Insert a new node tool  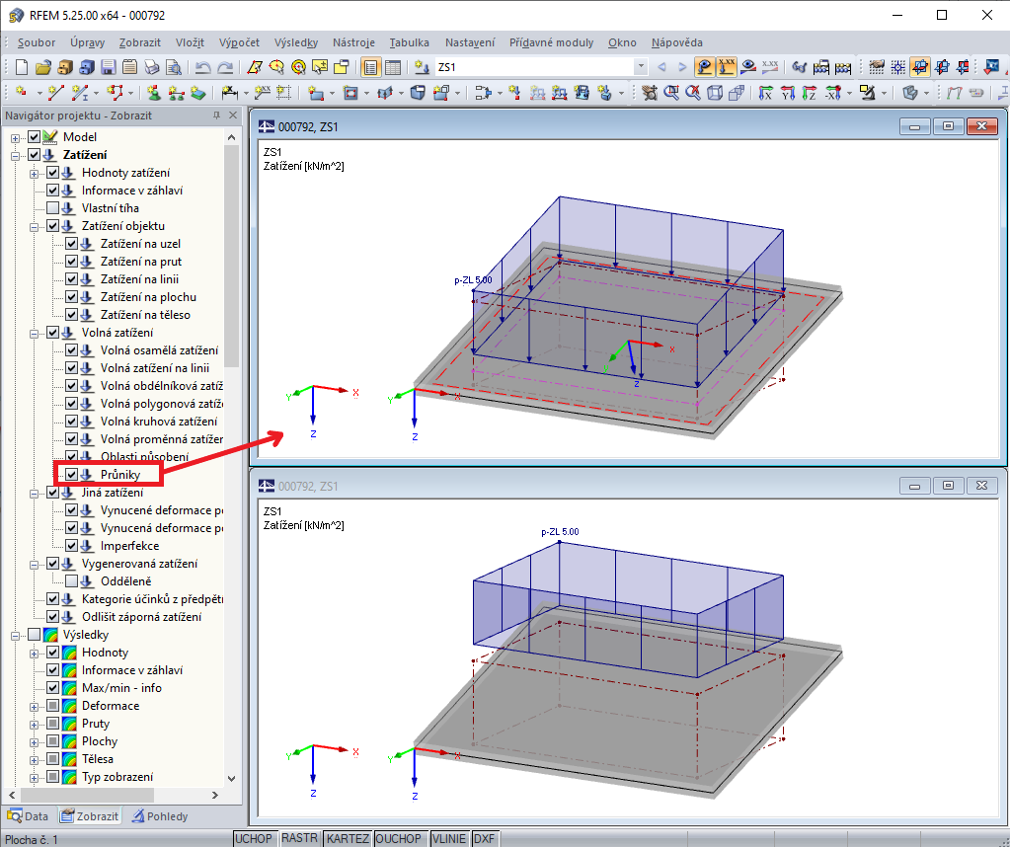[22, 93]
